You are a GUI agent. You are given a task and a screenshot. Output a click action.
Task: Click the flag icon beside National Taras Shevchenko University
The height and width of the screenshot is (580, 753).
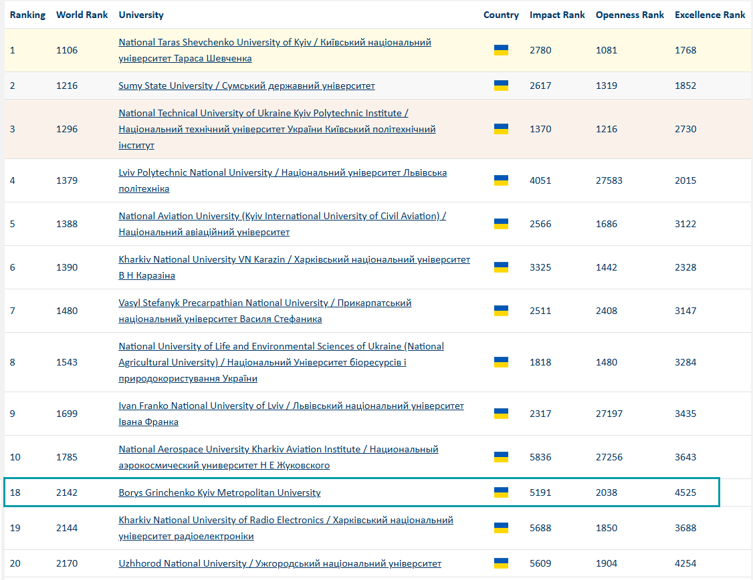coord(500,49)
